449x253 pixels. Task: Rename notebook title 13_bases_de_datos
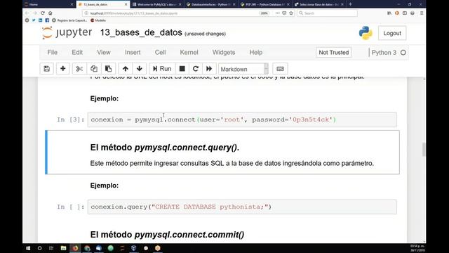(x=141, y=33)
